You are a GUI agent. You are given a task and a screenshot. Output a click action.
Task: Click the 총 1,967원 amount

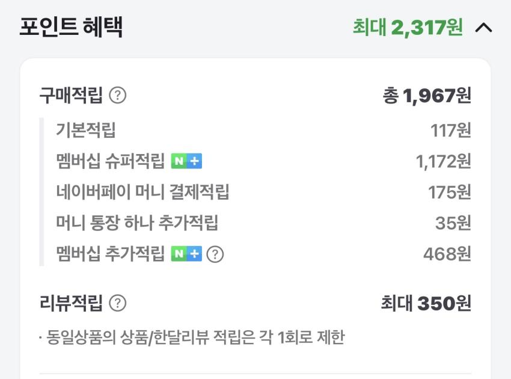click(427, 96)
